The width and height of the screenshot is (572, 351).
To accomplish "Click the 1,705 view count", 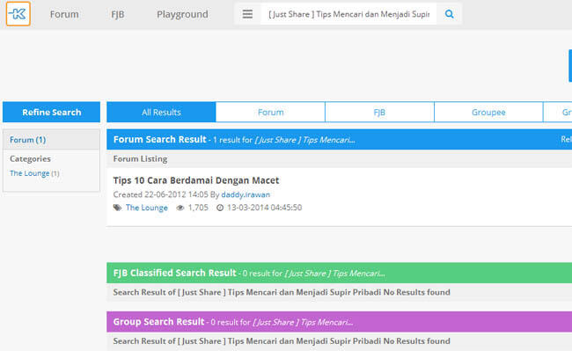I will click(x=198, y=208).
